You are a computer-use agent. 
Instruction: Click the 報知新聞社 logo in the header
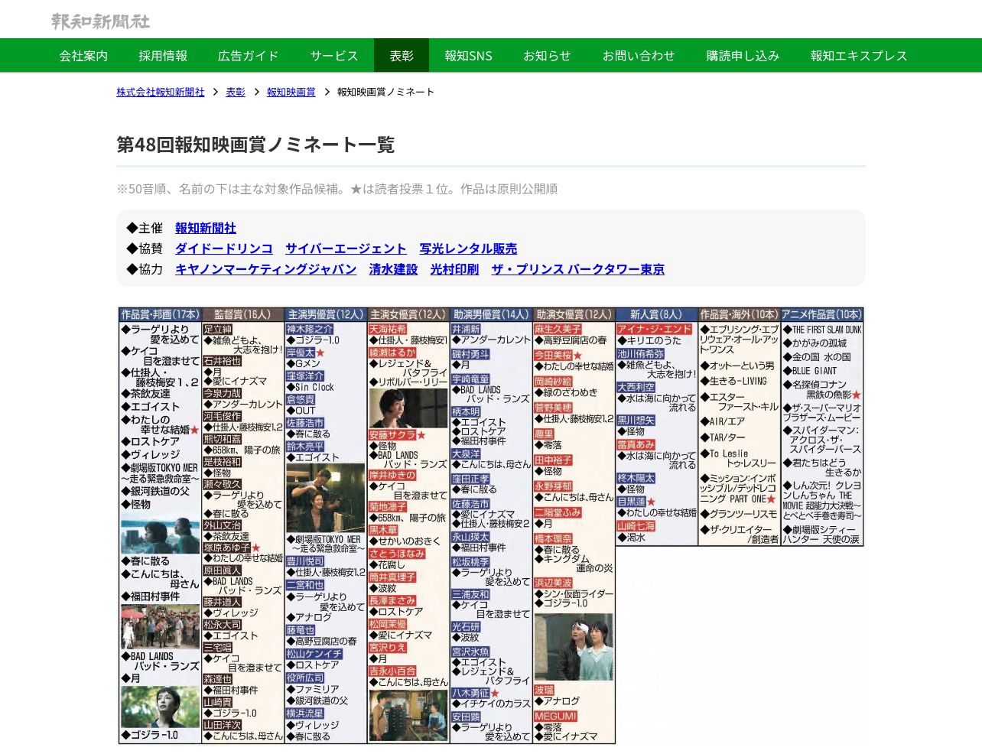tap(100, 21)
